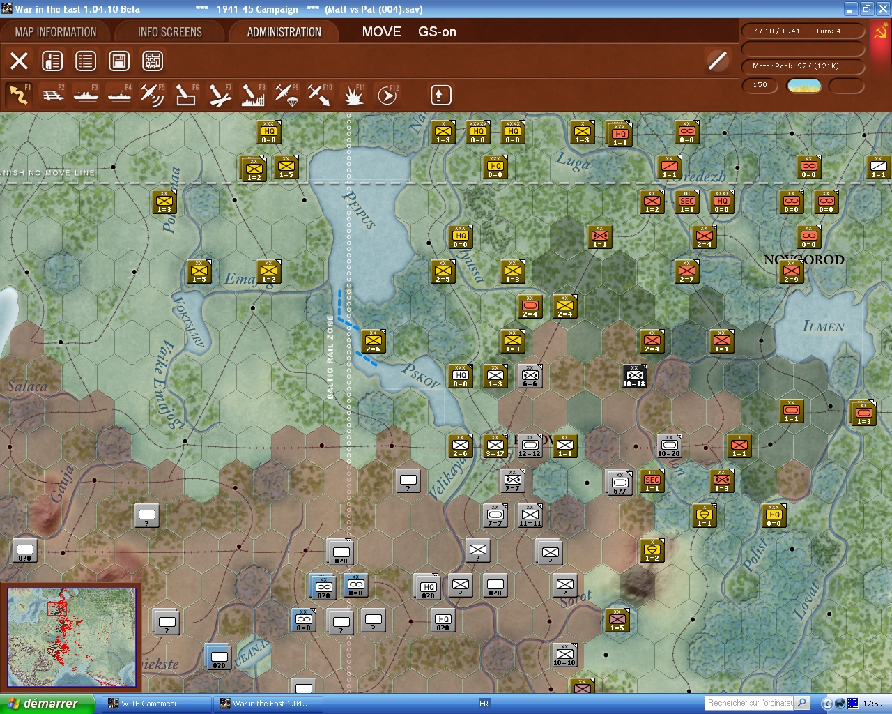Open the lined list icon in the Administration row
The image size is (892, 714).
86,61
